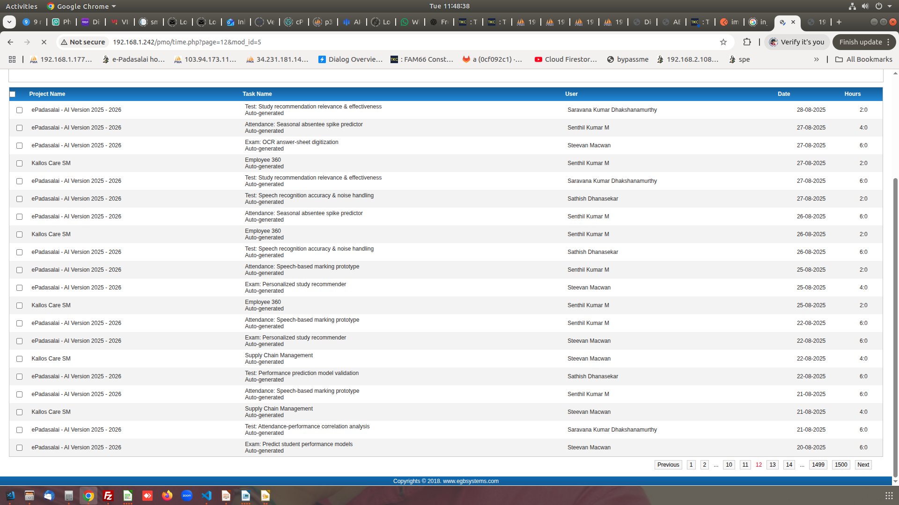Check the first Kallos Care SM Employee 360 row
The height and width of the screenshot is (505, 899).
click(x=19, y=163)
